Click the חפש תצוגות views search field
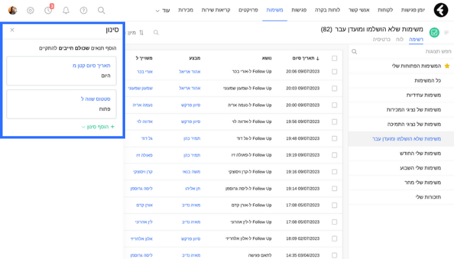 [401, 51]
